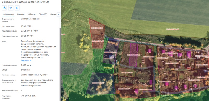Screen dimensions: 209x101
Task: Click the cadastral cost 748 590,78 руб.
Action: point(28,96)
